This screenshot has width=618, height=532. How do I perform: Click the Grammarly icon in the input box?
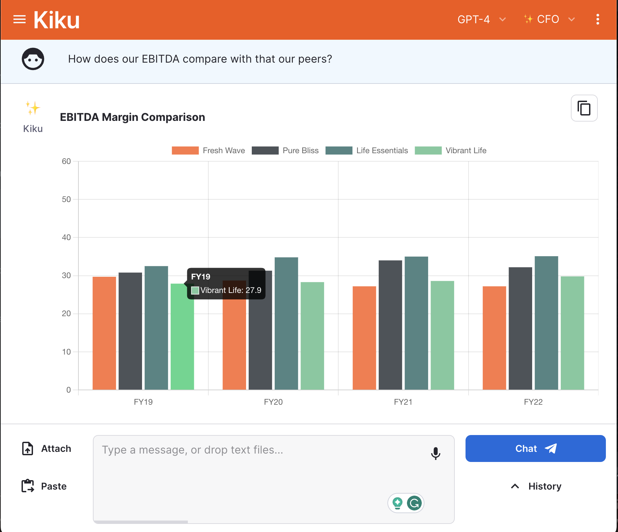coord(415,503)
